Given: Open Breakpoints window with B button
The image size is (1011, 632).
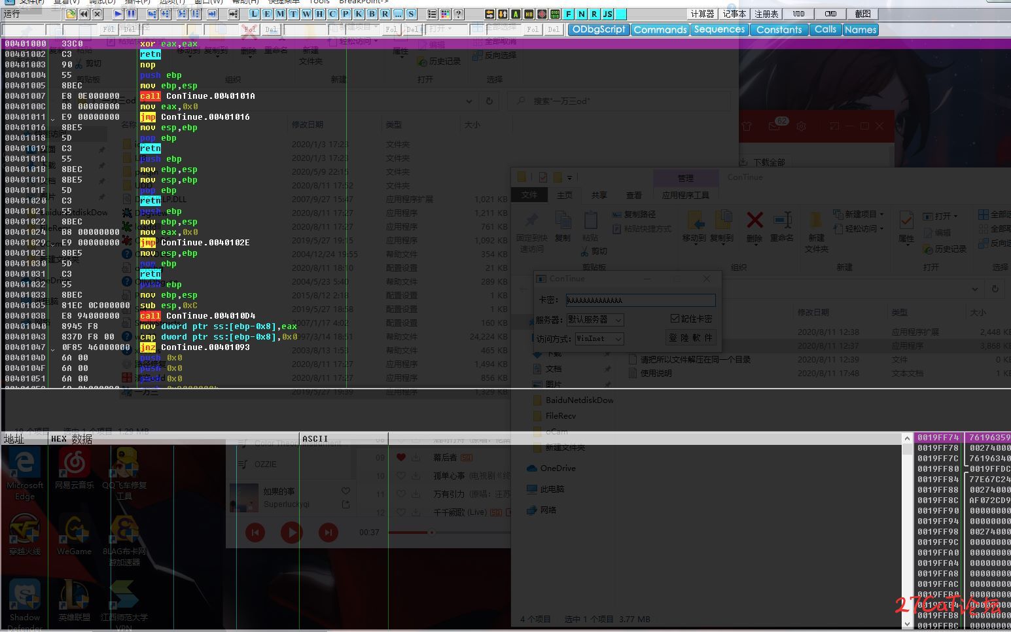Looking at the screenshot, I should (x=372, y=14).
